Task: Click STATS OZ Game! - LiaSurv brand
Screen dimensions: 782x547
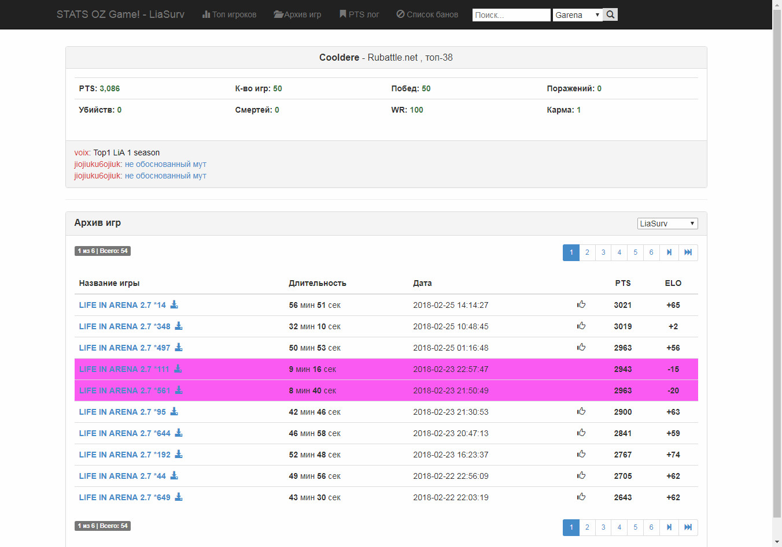Action: click(x=120, y=14)
